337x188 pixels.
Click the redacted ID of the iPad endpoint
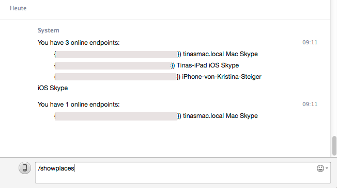(x=113, y=65)
